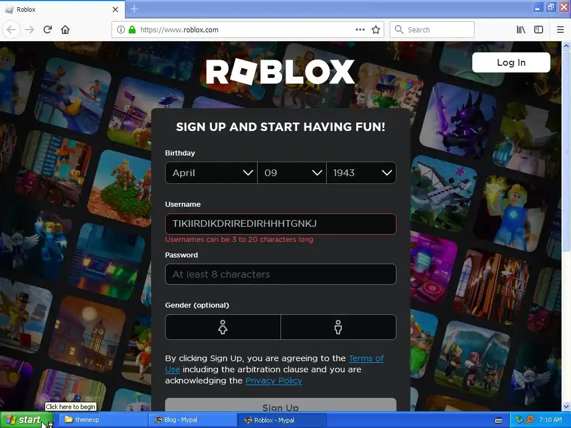Click the SIGN UP AND START HAVING FUN heading
Viewport: 571px width, 428px height.
[x=280, y=127]
